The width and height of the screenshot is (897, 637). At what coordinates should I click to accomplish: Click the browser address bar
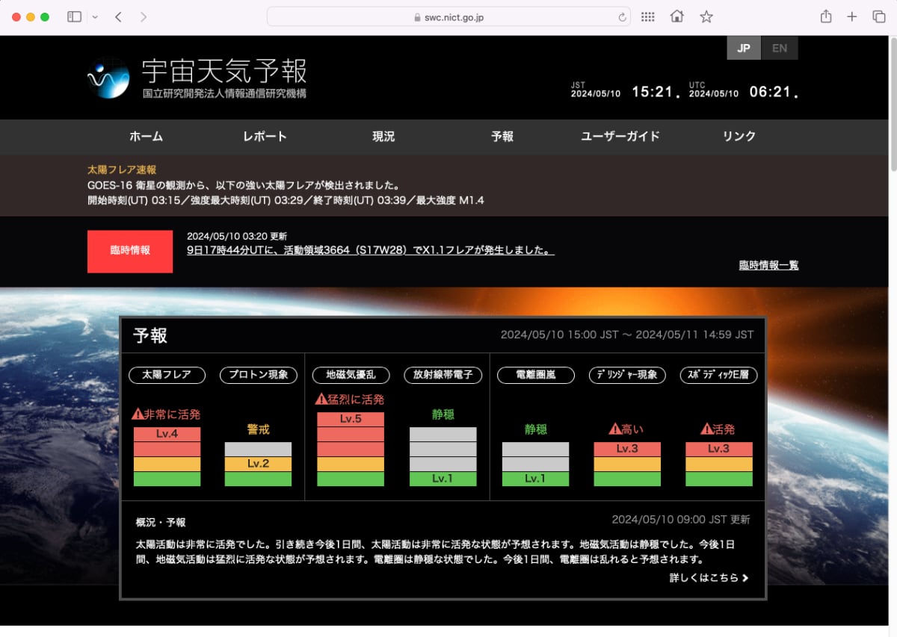pyautogui.click(x=447, y=16)
